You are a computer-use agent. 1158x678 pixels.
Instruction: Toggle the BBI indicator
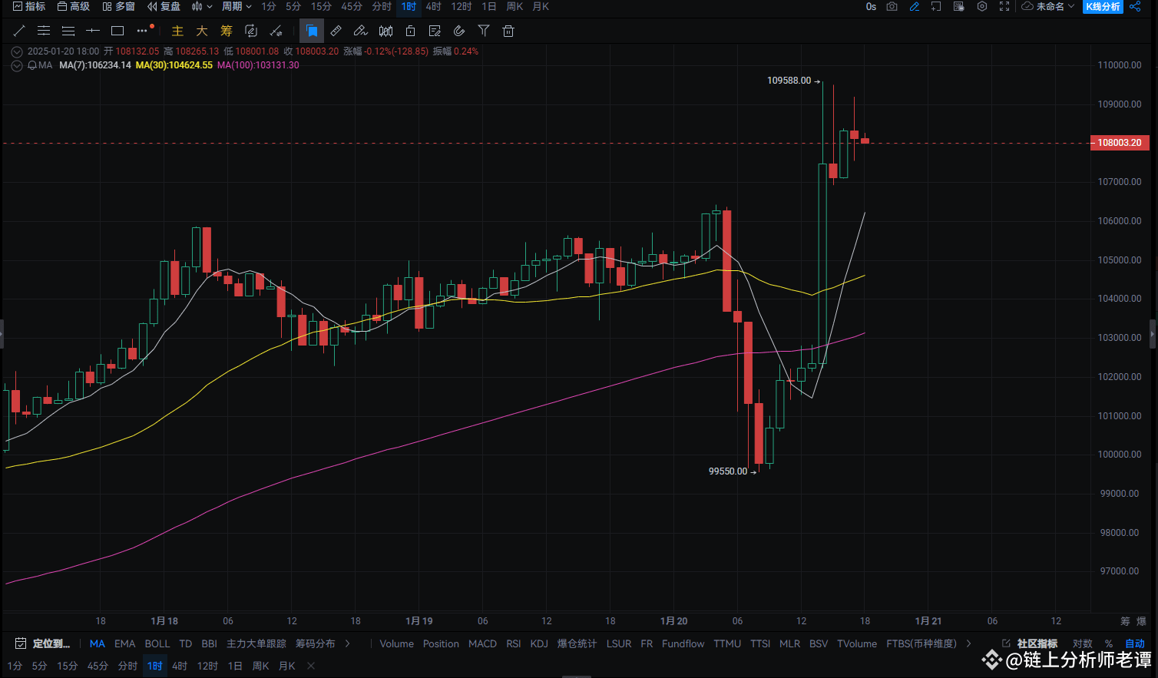(x=209, y=643)
